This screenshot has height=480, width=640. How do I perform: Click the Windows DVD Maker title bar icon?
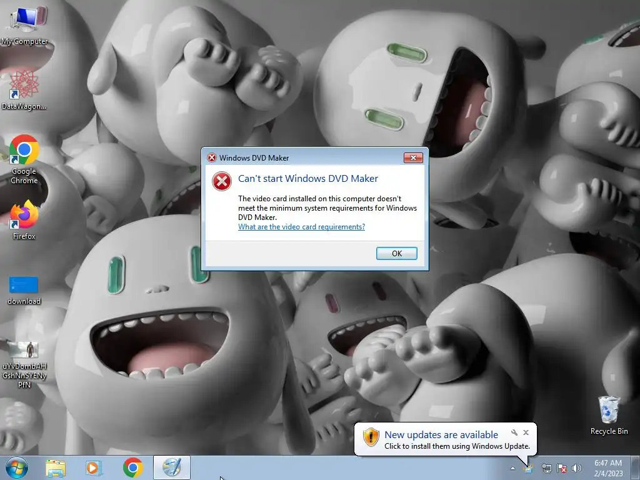click(x=211, y=157)
